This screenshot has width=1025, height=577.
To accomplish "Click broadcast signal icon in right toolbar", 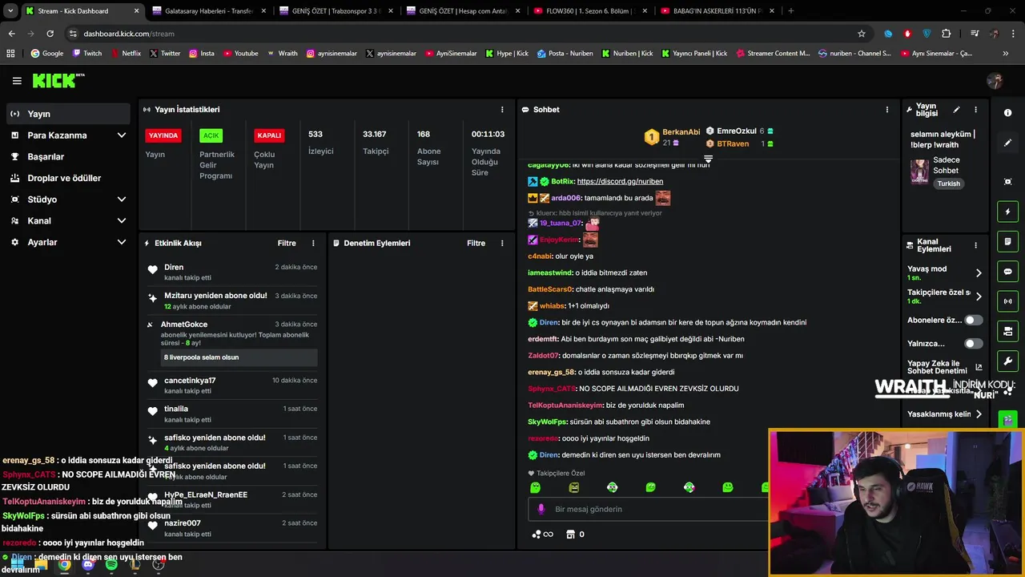I will 1007,301.
